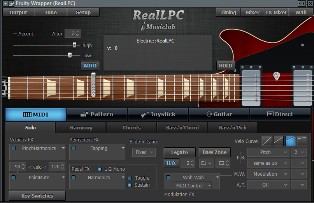Click the Bass Zone button
The height and width of the screenshot is (203, 314).
[x=215, y=152]
